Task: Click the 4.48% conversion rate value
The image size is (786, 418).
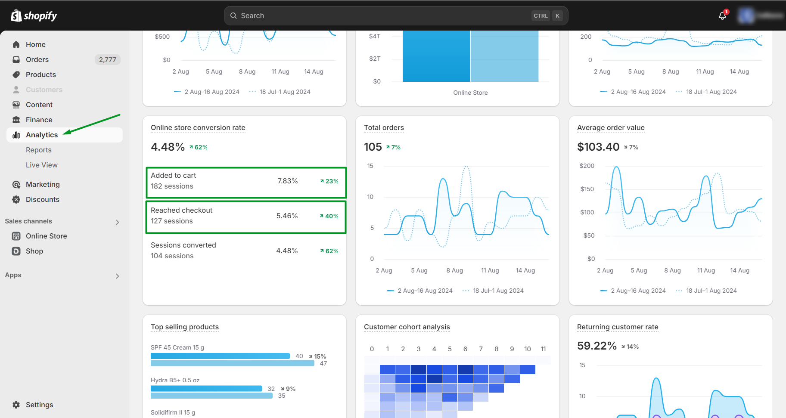Action: pos(168,147)
